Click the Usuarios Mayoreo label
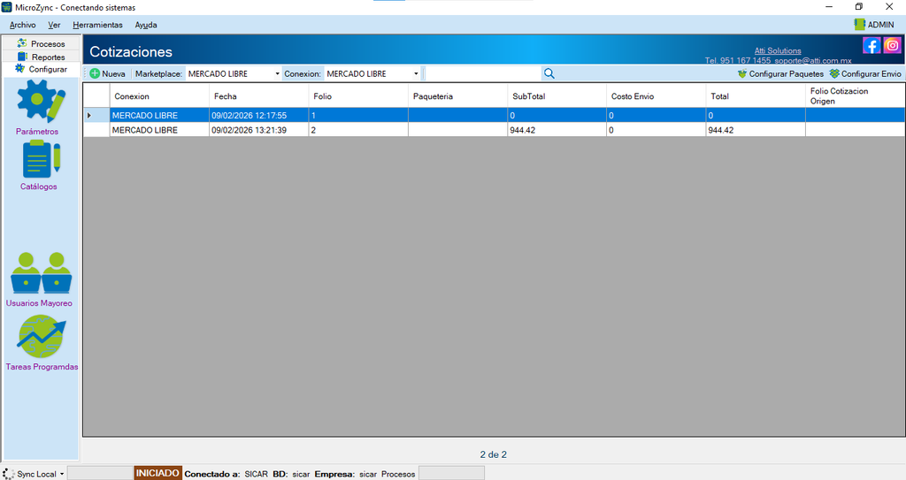This screenshot has height=480, width=906. 39,303
